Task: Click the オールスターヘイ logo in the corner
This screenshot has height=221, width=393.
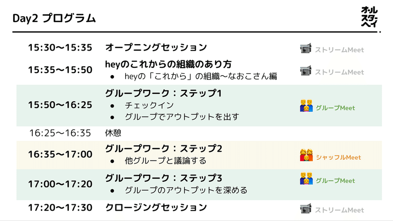Action: [369, 17]
